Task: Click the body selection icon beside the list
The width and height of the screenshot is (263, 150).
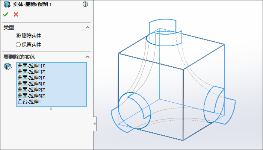Action: (x=8, y=67)
